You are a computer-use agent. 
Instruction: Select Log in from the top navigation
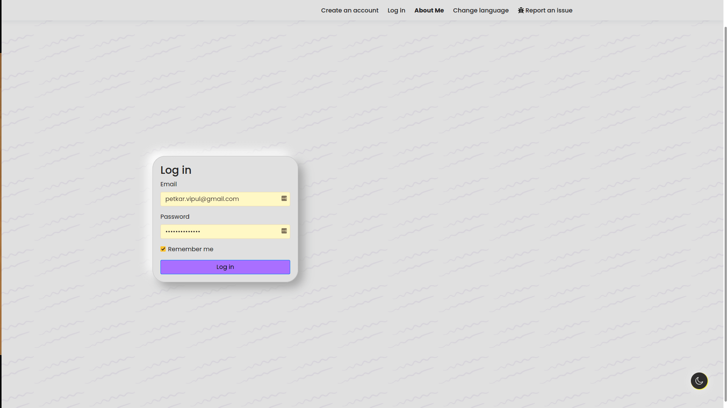pos(396,11)
